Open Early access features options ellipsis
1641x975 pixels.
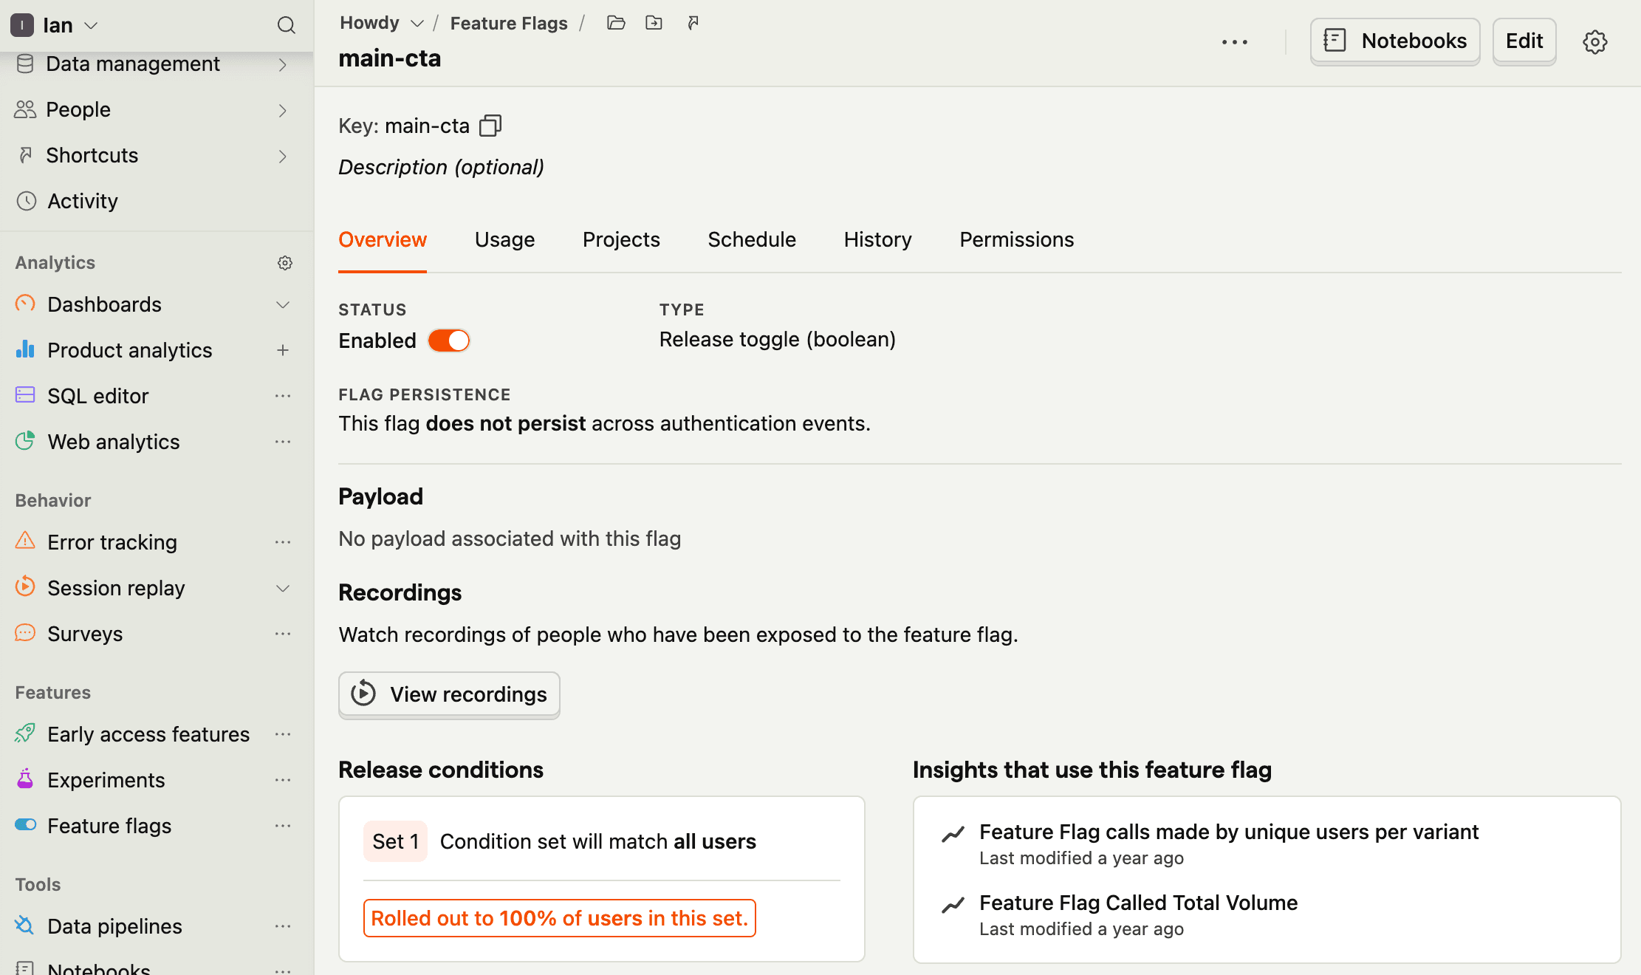click(x=282, y=734)
